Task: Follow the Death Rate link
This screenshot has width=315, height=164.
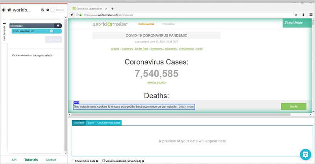Action: 142,49
